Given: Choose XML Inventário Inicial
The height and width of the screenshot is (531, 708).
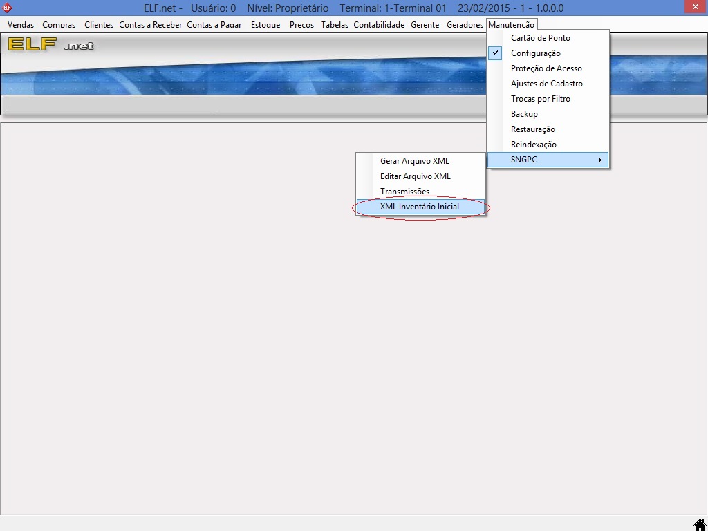Looking at the screenshot, I should point(420,207).
